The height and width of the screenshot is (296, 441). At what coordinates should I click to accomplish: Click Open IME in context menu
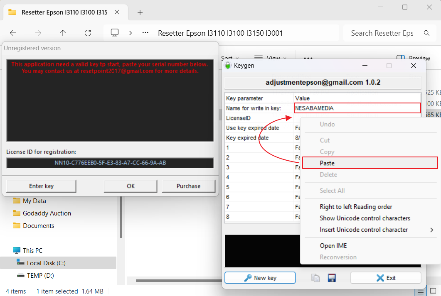pos(333,246)
